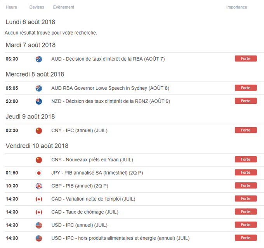Screen dimensions: 264x248
Task: Click the 05:05 time on the Lowe Speech row
Action: coord(12,88)
